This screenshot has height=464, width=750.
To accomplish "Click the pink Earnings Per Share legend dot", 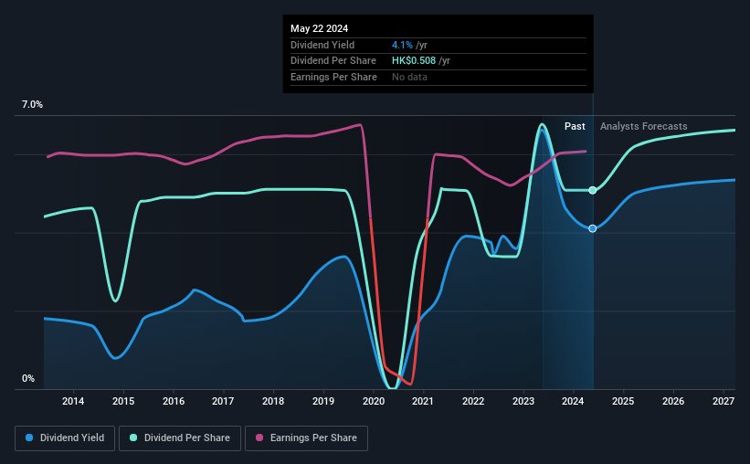I will 259,438.
